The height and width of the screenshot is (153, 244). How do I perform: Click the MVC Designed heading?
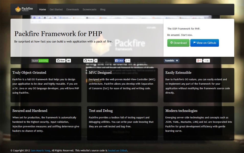[x=100, y=72]
